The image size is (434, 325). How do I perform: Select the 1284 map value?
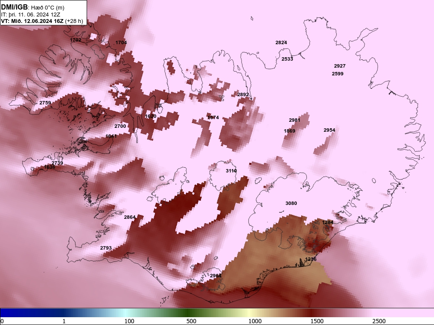(x=328, y=222)
